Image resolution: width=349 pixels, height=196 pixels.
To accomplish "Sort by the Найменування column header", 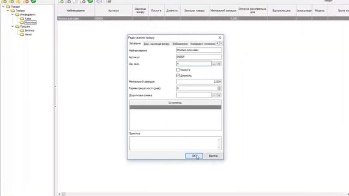I will 76,11.
